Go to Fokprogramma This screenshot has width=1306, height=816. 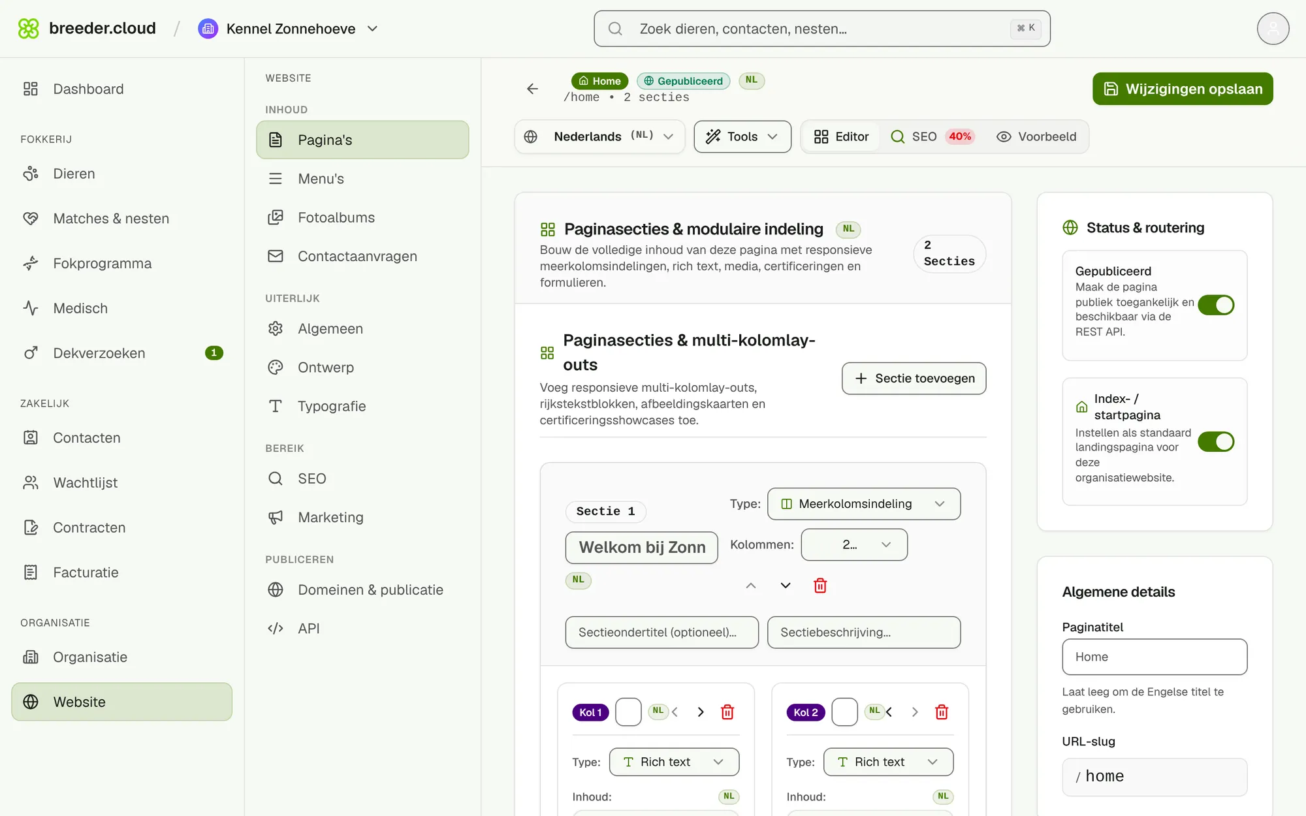pos(122,264)
